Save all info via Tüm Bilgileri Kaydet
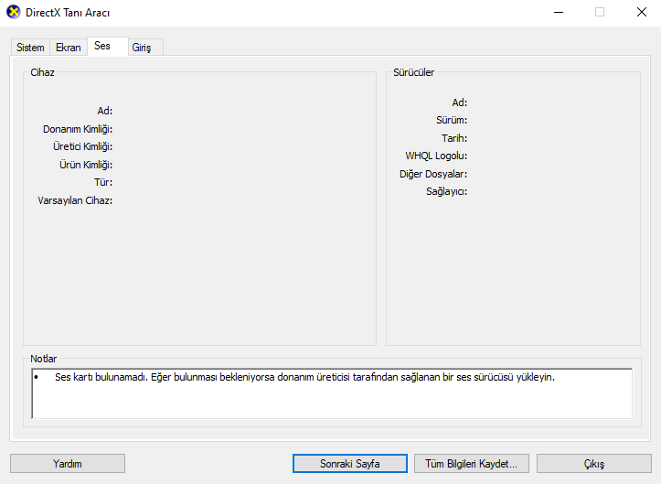This screenshot has height=484, width=661. pos(472,463)
